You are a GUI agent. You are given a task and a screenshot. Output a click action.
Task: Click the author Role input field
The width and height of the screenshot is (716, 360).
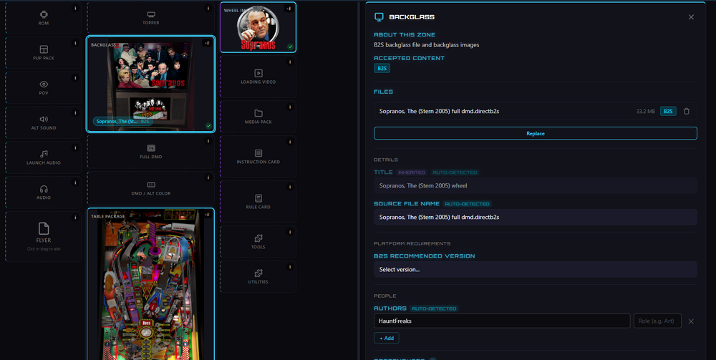pyautogui.click(x=657, y=321)
